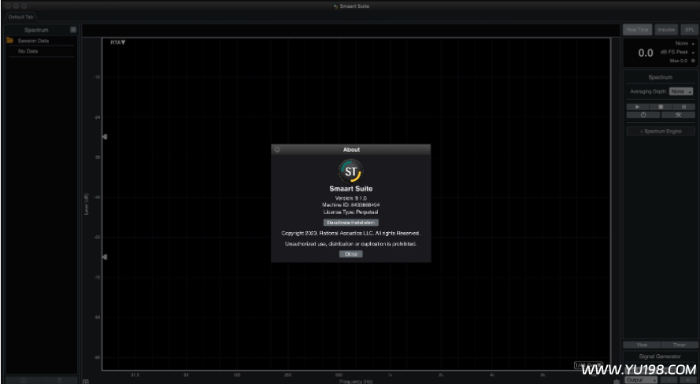Close the About dialog via title bar button
The width and height of the screenshot is (700, 384).
[277, 150]
